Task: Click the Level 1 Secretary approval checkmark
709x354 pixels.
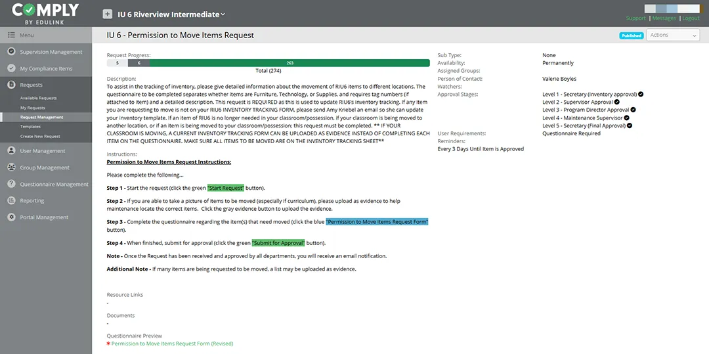Action: pyautogui.click(x=641, y=95)
